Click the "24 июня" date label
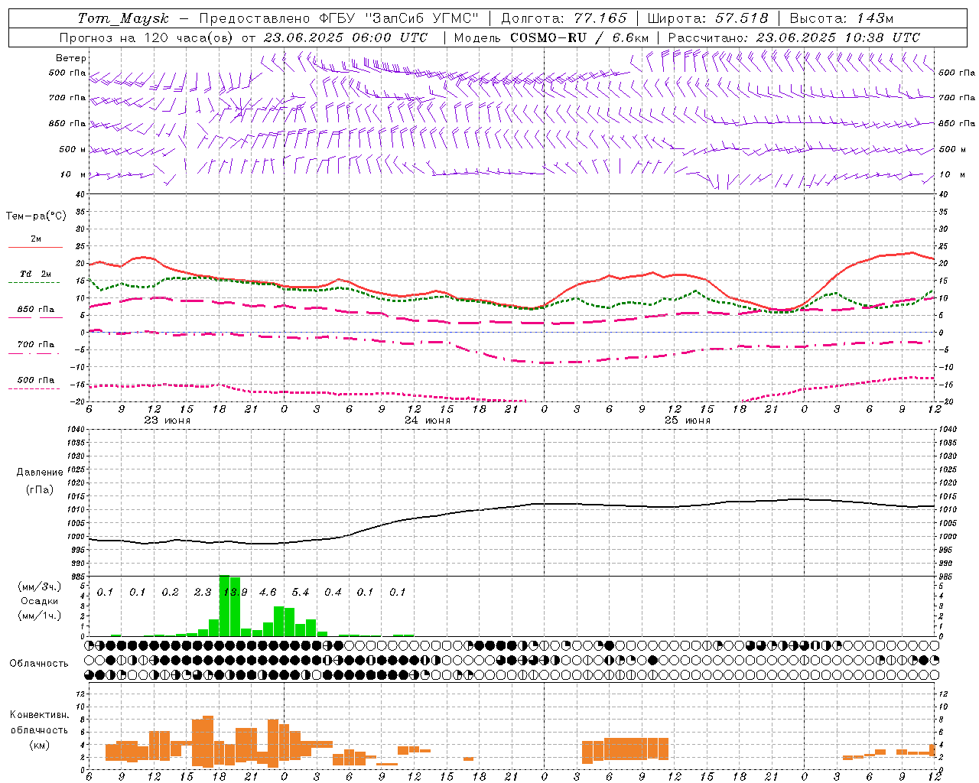 (428, 421)
